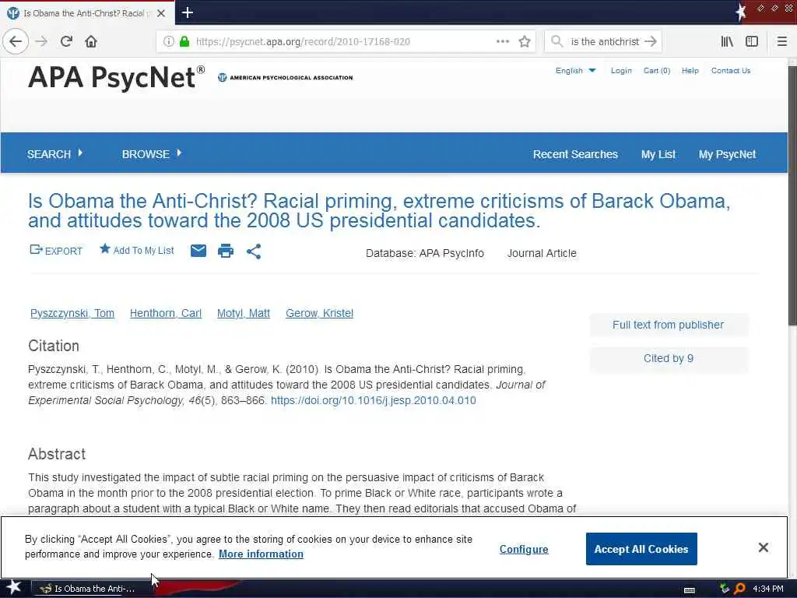Expand the BROWSE menu
The height and width of the screenshot is (598, 797).
coord(152,154)
